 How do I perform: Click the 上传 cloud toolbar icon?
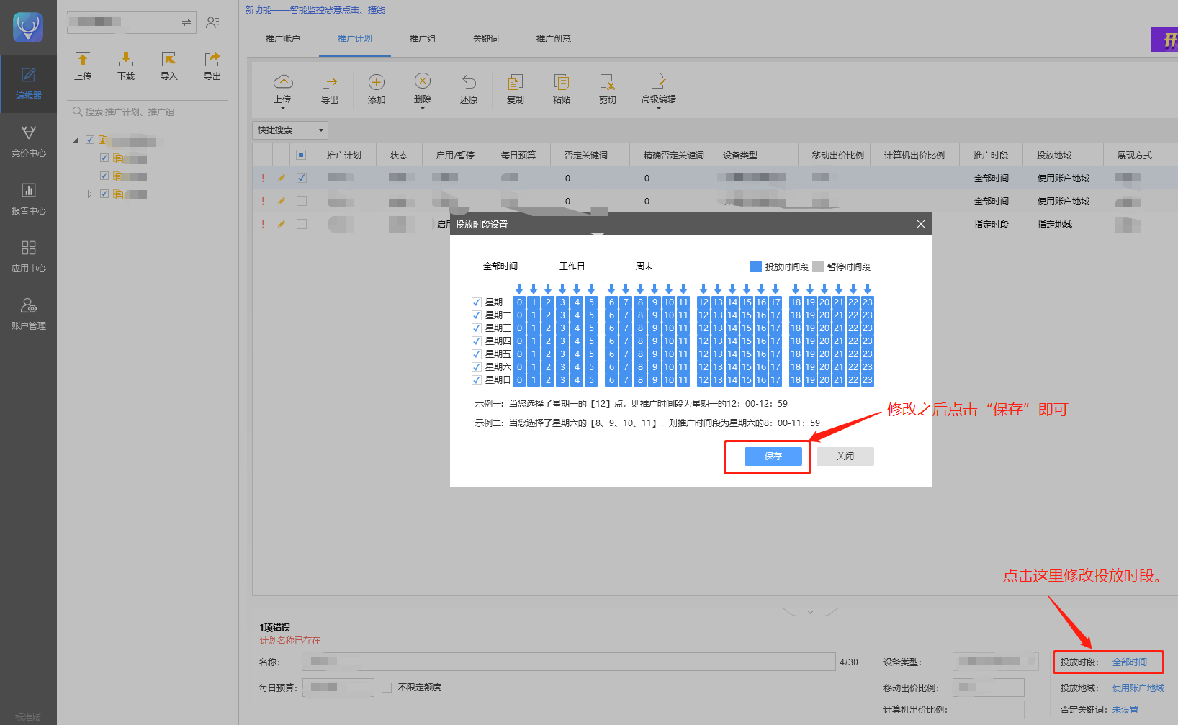pos(283,81)
